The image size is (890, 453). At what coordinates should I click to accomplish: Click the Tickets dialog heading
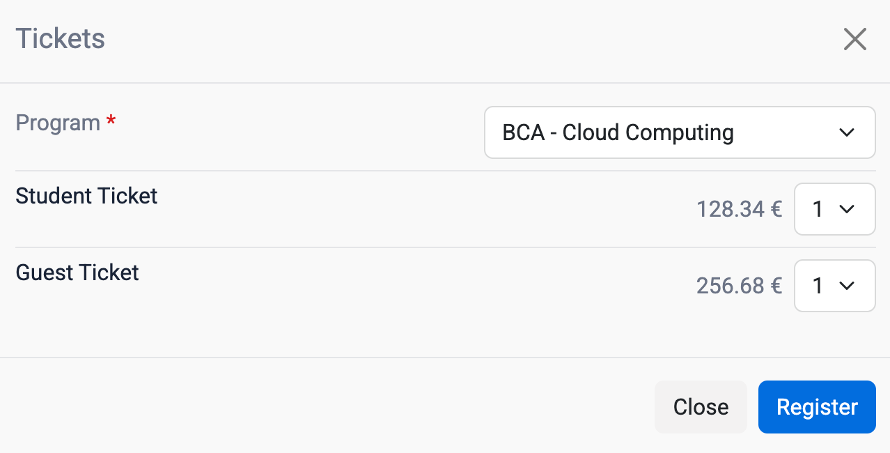pos(61,38)
